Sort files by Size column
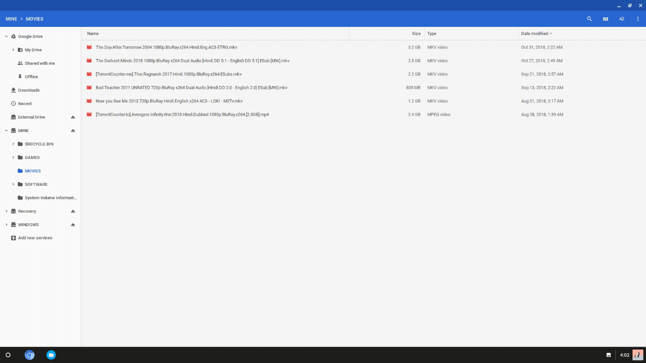This screenshot has height=363, width=646. tap(416, 34)
